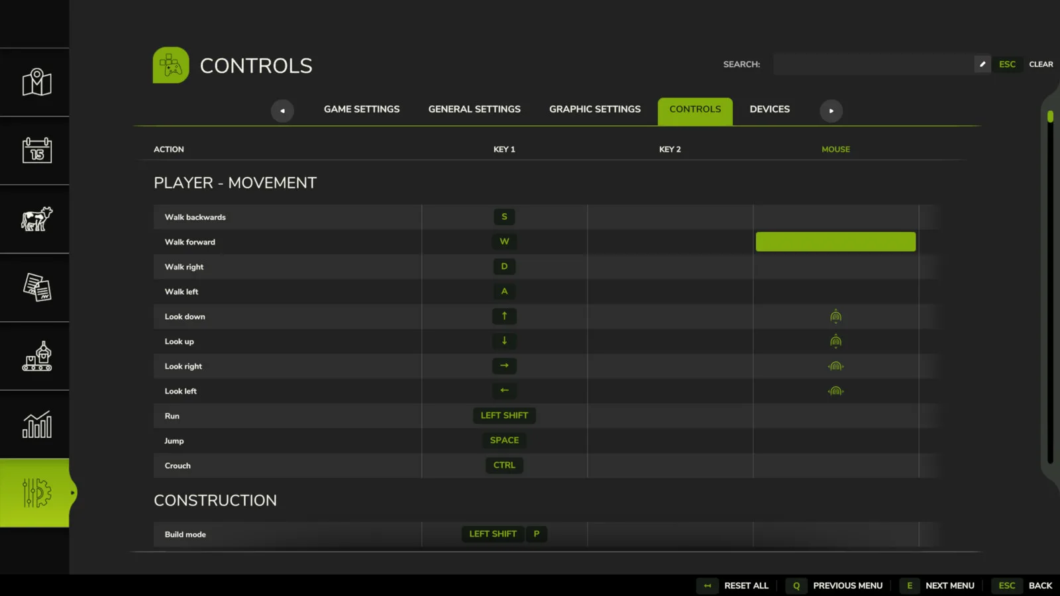1060x596 pixels.
Task: Click the Clear search button
Action: pos(1041,64)
